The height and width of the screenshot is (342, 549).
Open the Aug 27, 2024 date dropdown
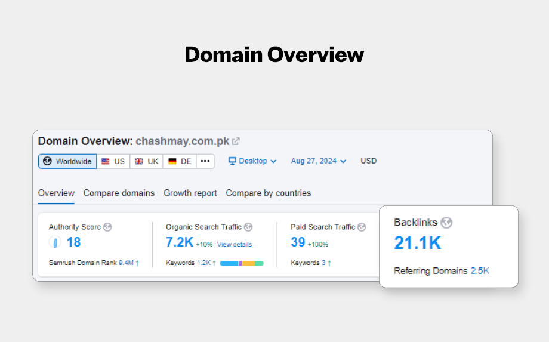click(318, 161)
